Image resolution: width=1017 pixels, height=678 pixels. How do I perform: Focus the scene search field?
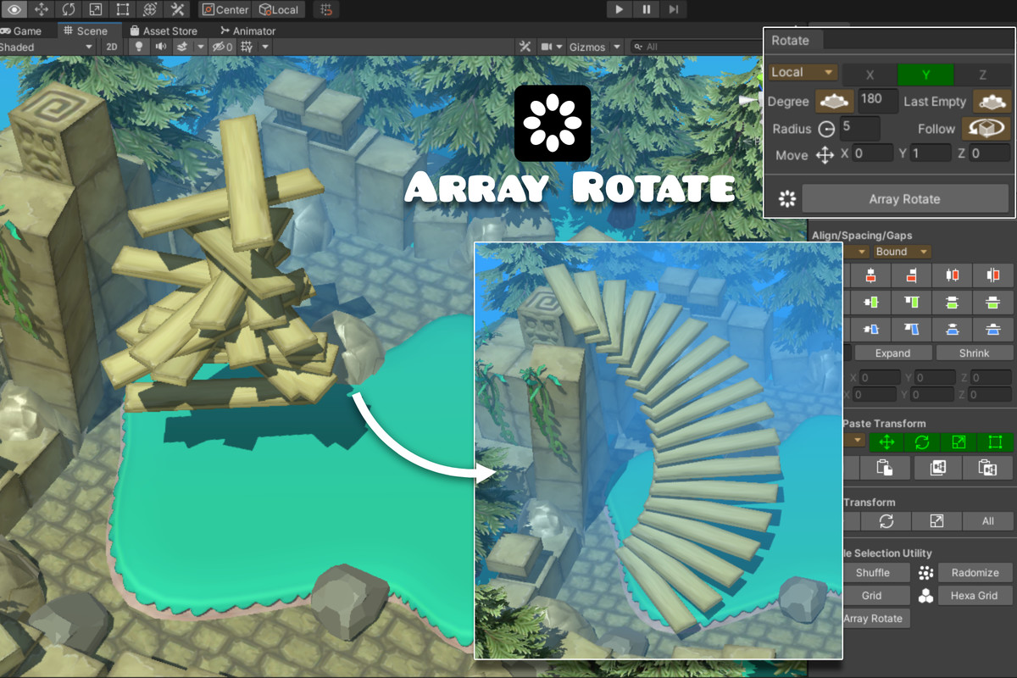697,47
